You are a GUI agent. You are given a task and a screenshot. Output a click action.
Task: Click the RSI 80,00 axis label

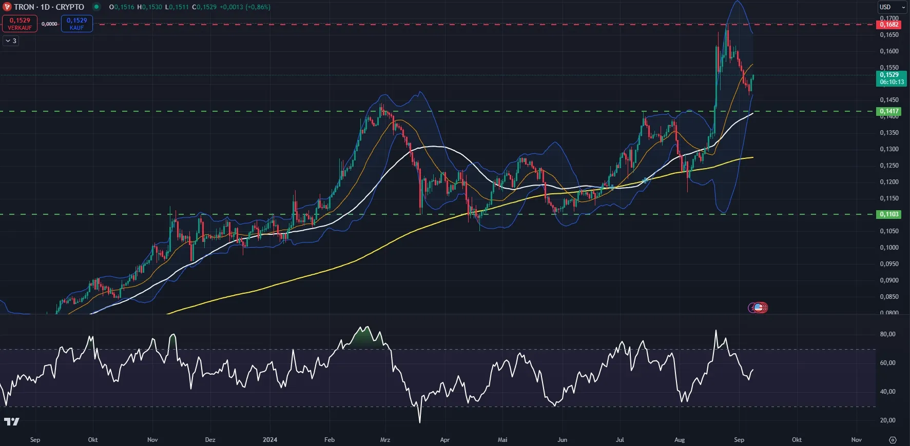coord(887,334)
